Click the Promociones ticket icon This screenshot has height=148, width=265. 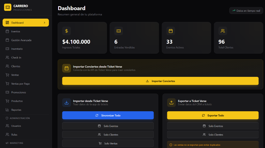pyautogui.click(x=7, y=92)
